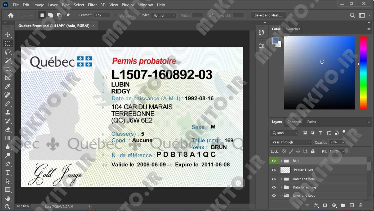Select the Lasso tool
The image size is (374, 211).
(8, 52)
